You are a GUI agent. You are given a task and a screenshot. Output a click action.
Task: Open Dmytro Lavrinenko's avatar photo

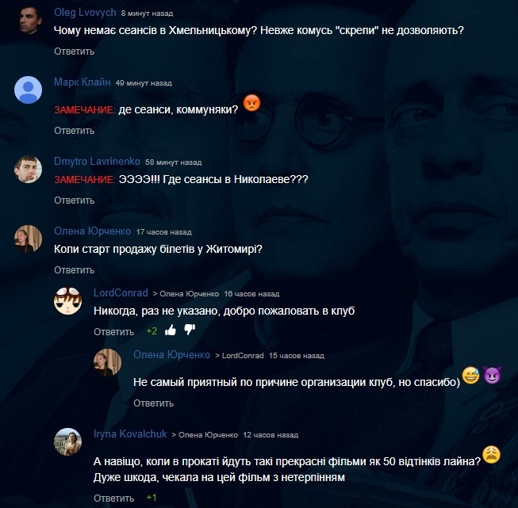(x=28, y=170)
